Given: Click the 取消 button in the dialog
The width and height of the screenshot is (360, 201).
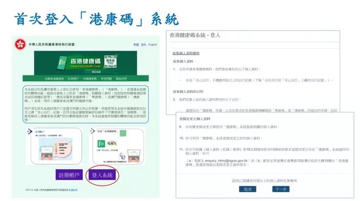Looking at the screenshot, I should (247, 189).
